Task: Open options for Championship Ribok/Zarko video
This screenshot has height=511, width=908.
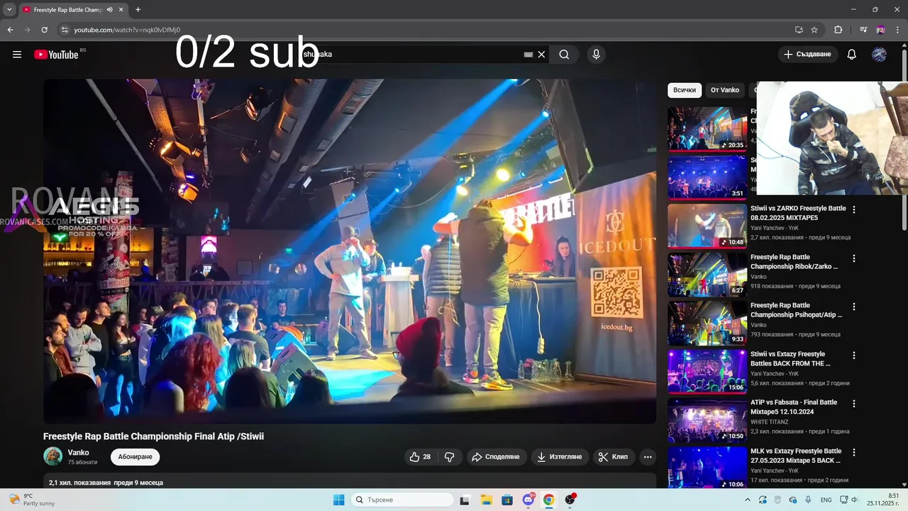Action: 854,258
